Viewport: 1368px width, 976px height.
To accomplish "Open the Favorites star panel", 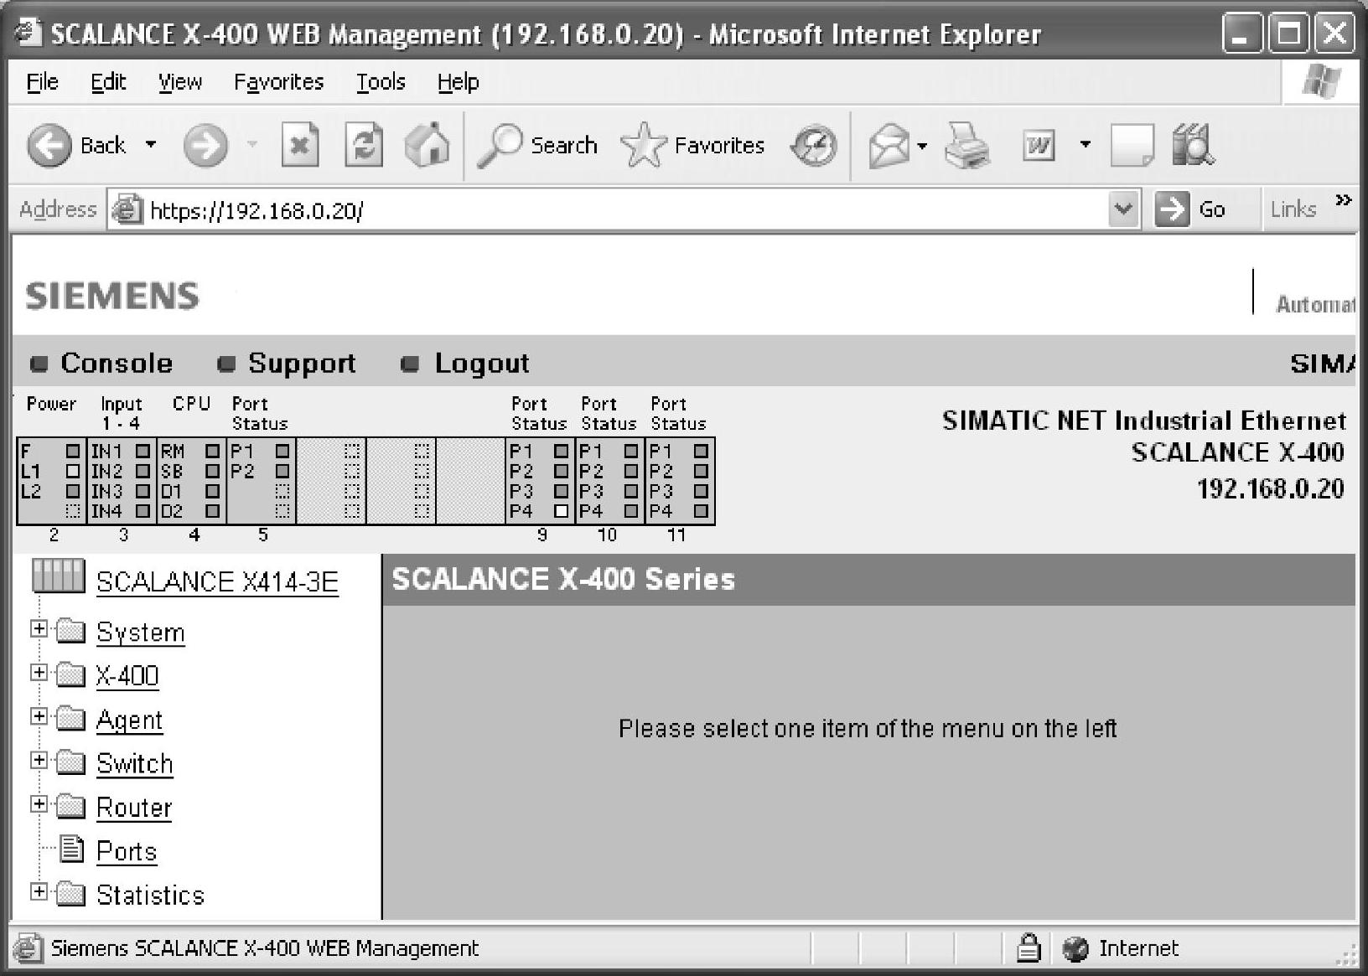I will (x=692, y=146).
